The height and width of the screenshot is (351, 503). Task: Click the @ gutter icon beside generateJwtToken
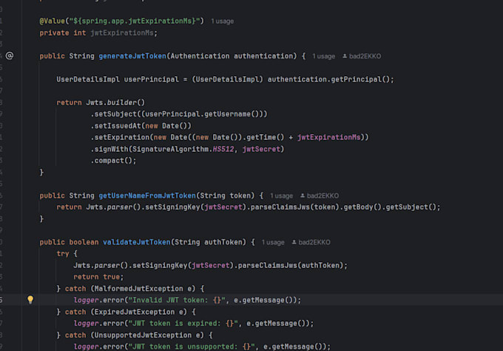[x=10, y=56]
